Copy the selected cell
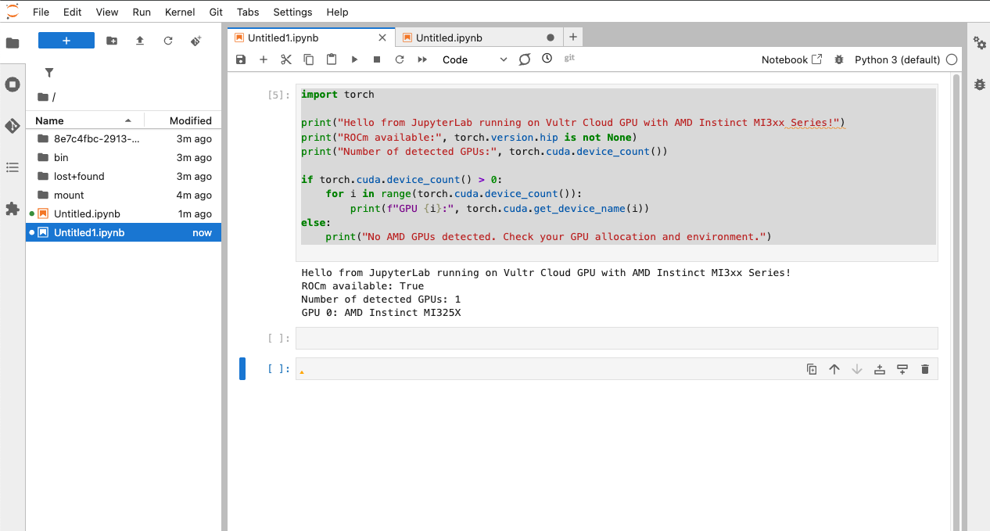This screenshot has width=990, height=531. coord(309,59)
